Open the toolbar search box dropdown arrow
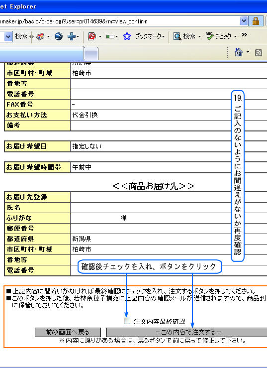267x368 pixels. coord(8,37)
